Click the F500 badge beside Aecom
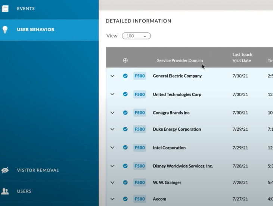The image size is (273, 206). coord(140,199)
